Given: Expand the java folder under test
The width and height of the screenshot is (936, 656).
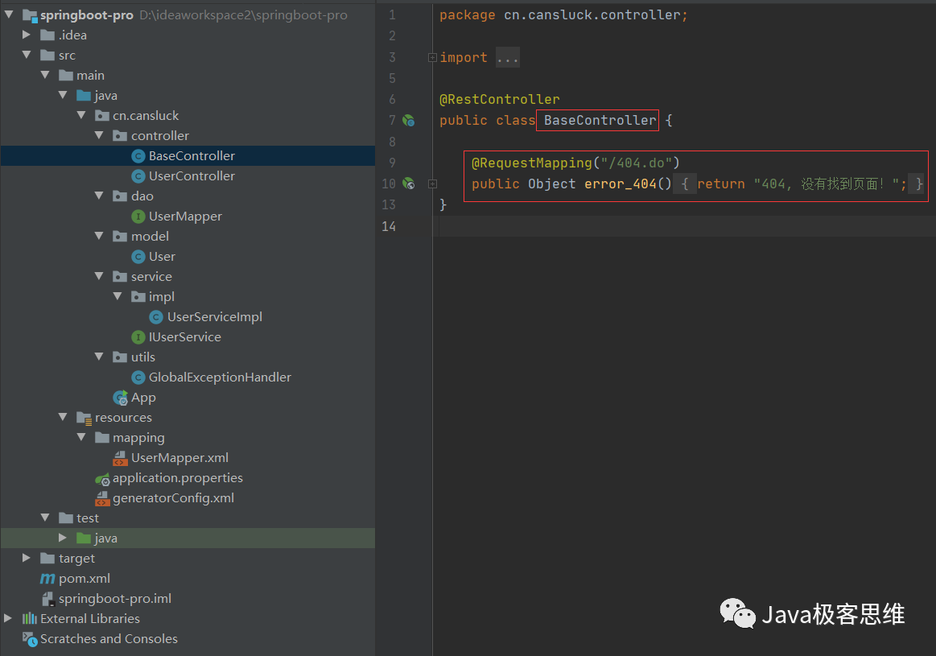Looking at the screenshot, I should pyautogui.click(x=63, y=537).
